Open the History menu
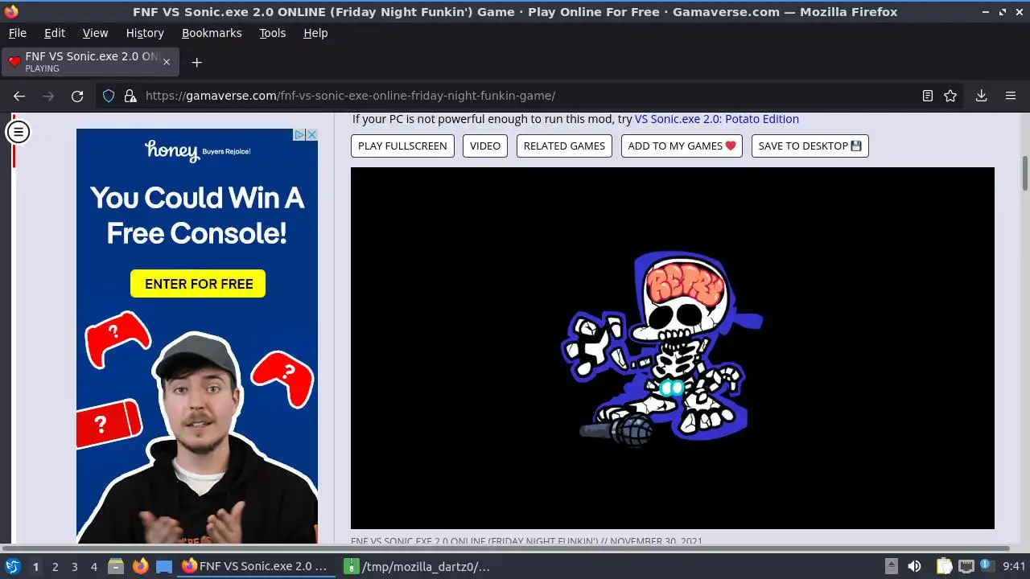1030x579 pixels. [145, 33]
